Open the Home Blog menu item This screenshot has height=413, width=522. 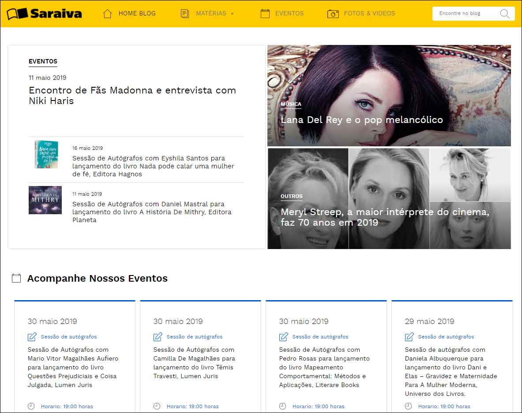[137, 13]
